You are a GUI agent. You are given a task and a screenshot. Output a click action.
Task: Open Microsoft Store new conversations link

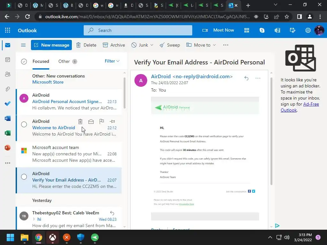pyautogui.click(x=48, y=82)
